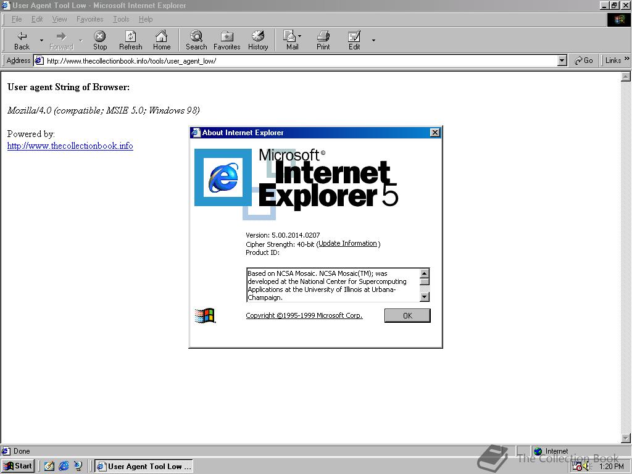Launch Outlook Express from Quick Launch
Screen dimensions: 632x474
[x=78, y=466]
